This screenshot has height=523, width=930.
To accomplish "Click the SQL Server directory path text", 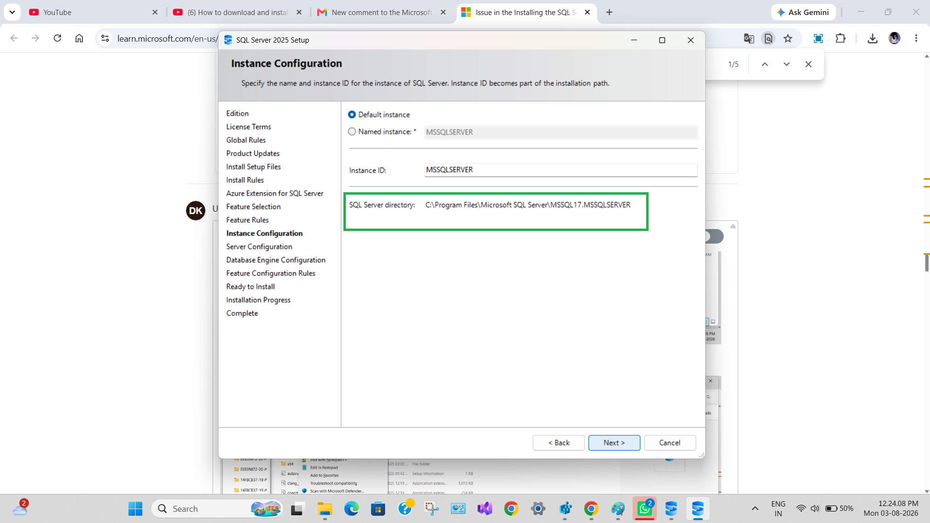I will tap(528, 205).
